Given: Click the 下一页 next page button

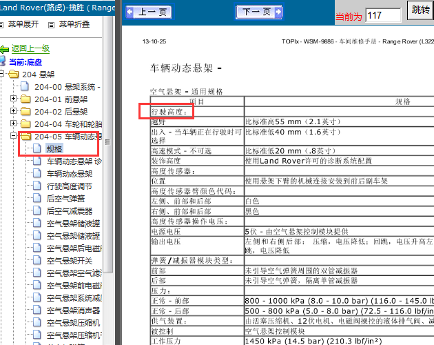Looking at the screenshot, I should tap(259, 12).
